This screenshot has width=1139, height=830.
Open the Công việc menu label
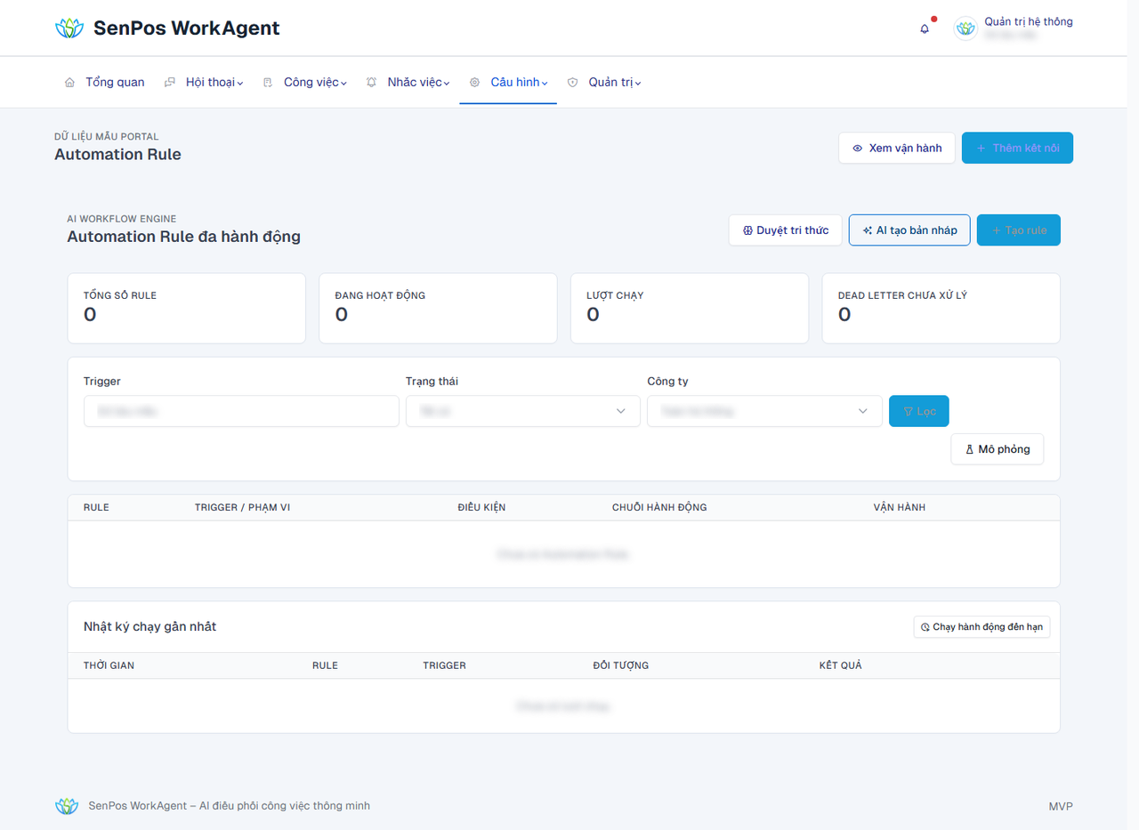point(311,83)
